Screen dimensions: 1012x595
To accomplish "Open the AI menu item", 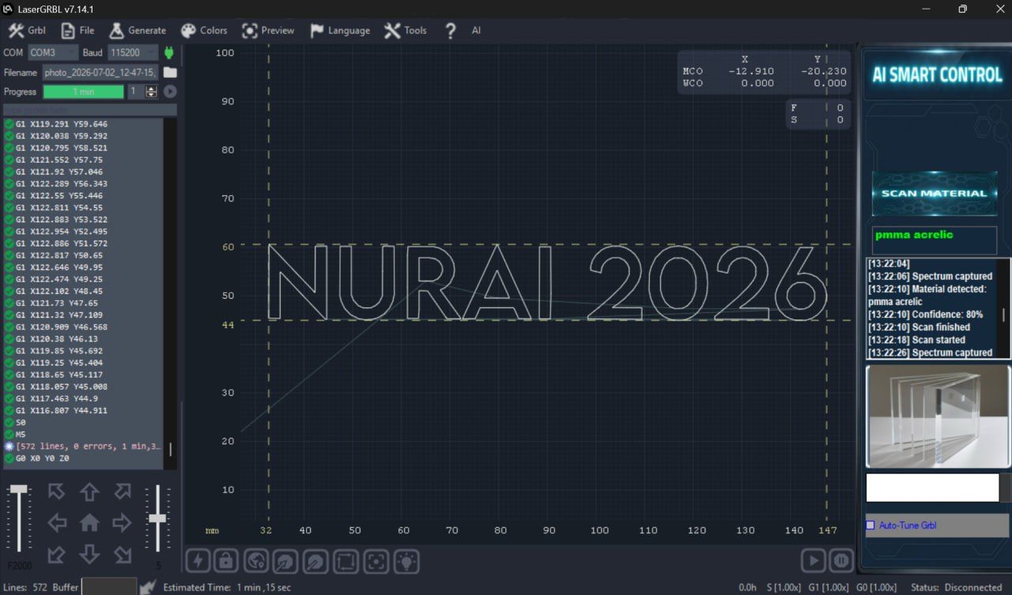I will tap(476, 31).
